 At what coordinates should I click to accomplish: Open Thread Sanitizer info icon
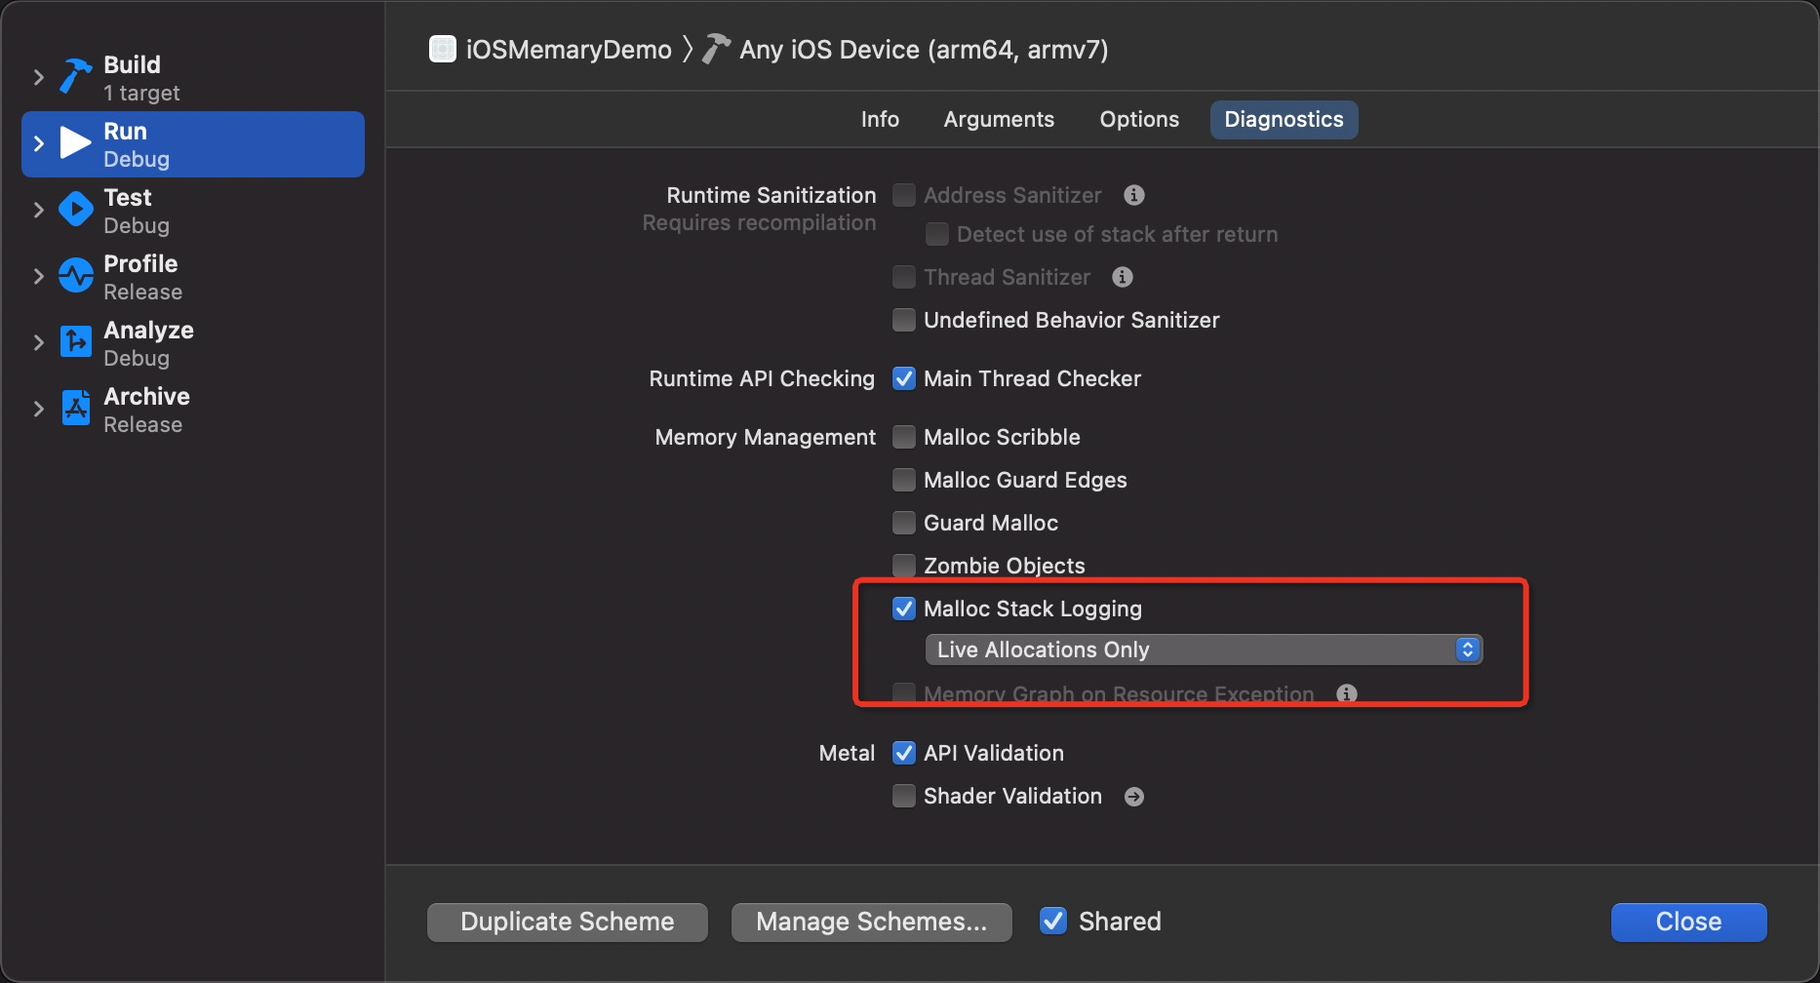click(x=1123, y=277)
